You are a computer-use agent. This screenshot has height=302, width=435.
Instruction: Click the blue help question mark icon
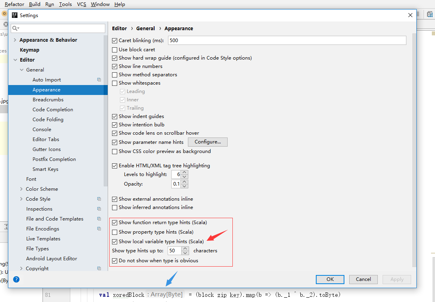pyautogui.click(x=16, y=279)
